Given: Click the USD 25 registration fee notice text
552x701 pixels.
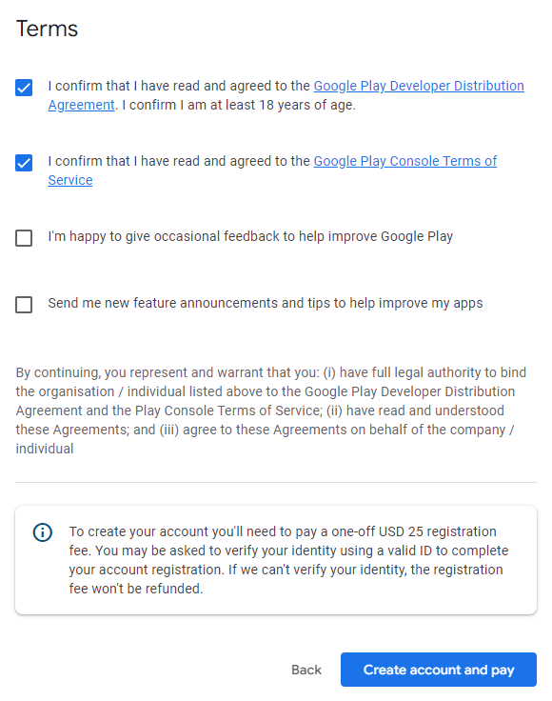Looking at the screenshot, I should 288,560.
